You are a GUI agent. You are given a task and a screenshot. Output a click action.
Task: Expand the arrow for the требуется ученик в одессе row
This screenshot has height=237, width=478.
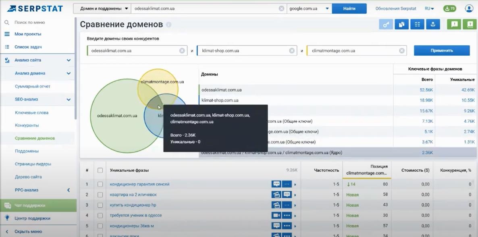tap(295, 216)
